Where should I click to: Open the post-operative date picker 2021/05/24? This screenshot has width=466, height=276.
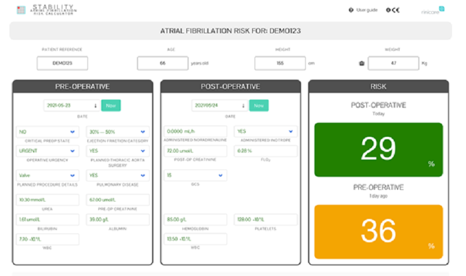tap(220, 105)
